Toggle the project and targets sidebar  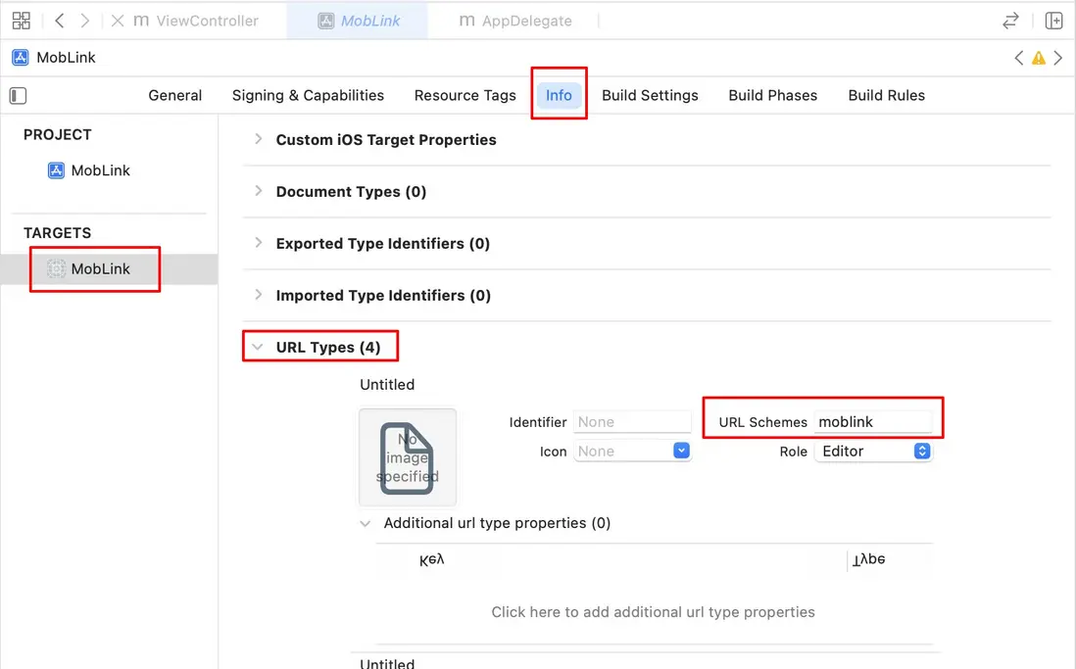click(x=18, y=95)
